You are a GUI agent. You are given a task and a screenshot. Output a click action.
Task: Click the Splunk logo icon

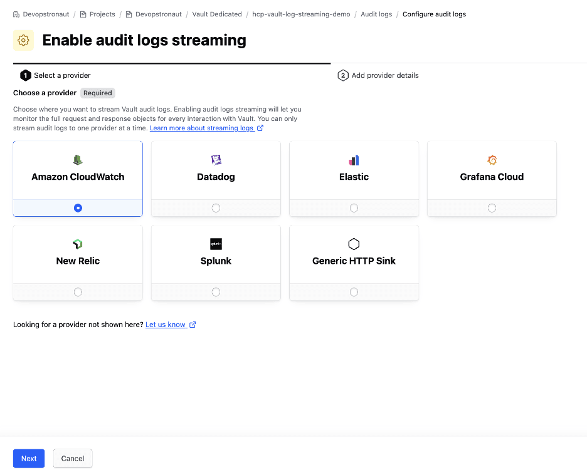pos(216,244)
